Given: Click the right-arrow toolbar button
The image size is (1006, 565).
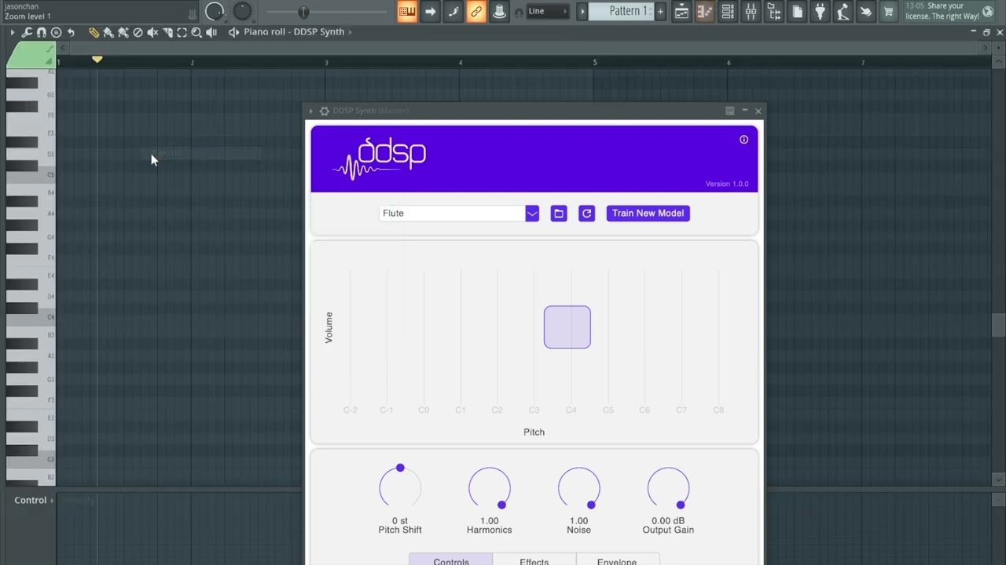Looking at the screenshot, I should point(430,11).
